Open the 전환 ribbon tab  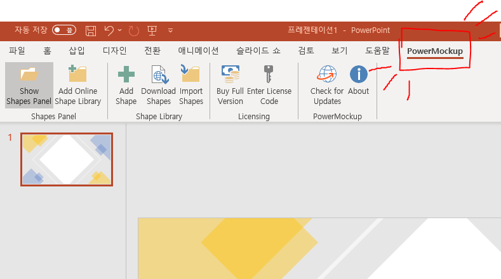[x=152, y=51]
